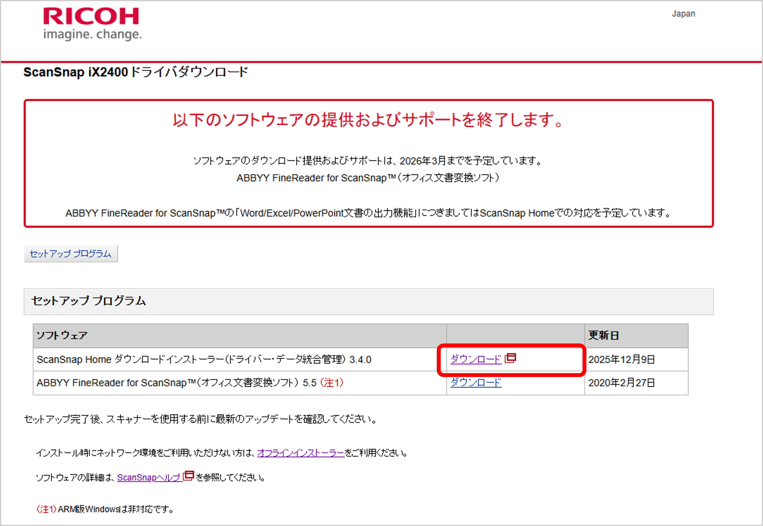Open the オフラインインストーラー link
Viewport: 763px width, 526px height.
point(300,453)
